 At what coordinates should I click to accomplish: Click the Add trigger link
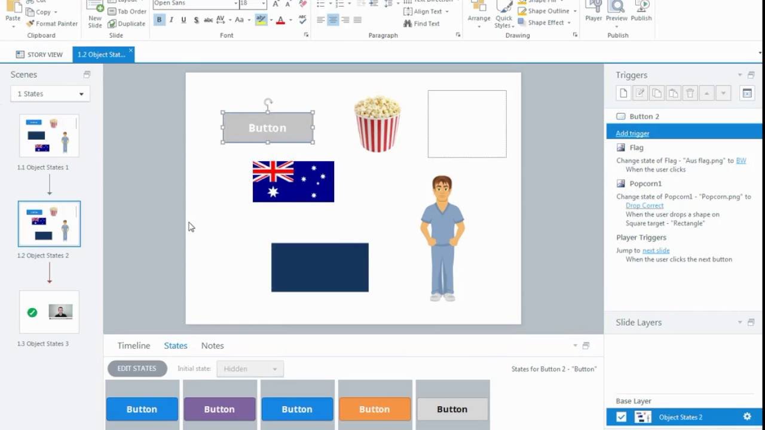[632, 133]
